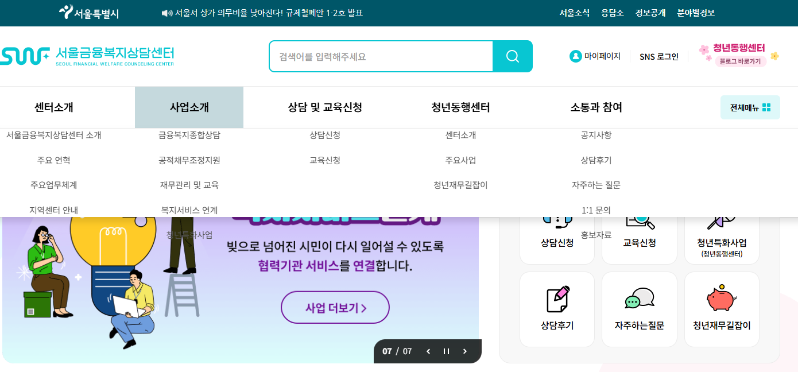This screenshot has width=798, height=372.
Task: Open the 상담 및 교육신청 menu
Action: (325, 107)
